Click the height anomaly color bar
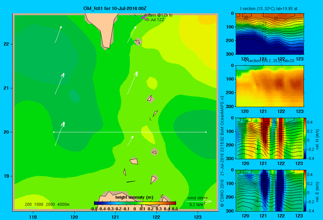The image size is (323, 220). point(135,203)
